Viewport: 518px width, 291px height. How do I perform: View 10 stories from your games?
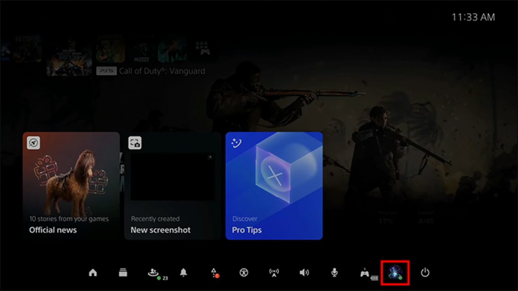point(69,219)
